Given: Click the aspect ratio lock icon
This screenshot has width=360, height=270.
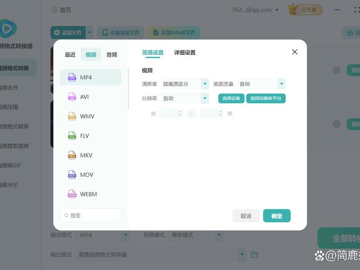Looking at the screenshot, I should click(x=192, y=114).
